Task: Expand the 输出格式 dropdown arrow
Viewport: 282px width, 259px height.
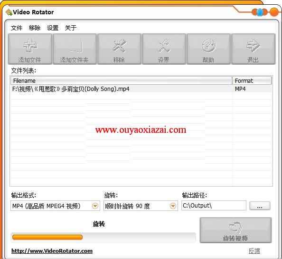Action: (95, 206)
